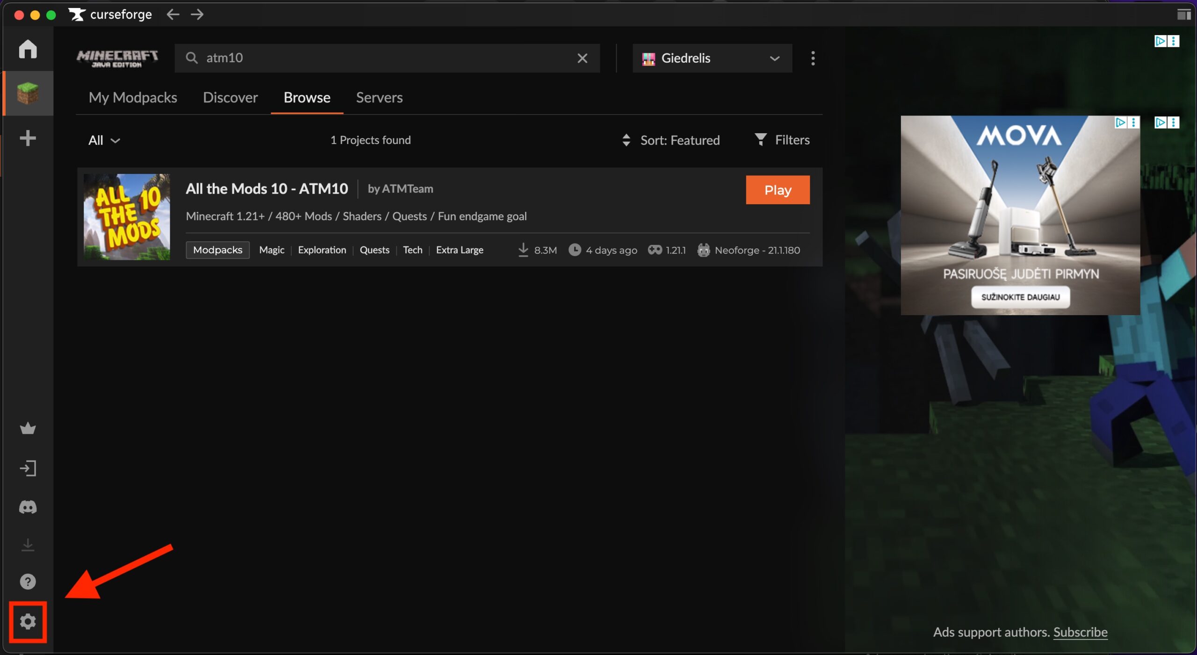
Task: Expand the All category dropdown
Action: point(104,140)
